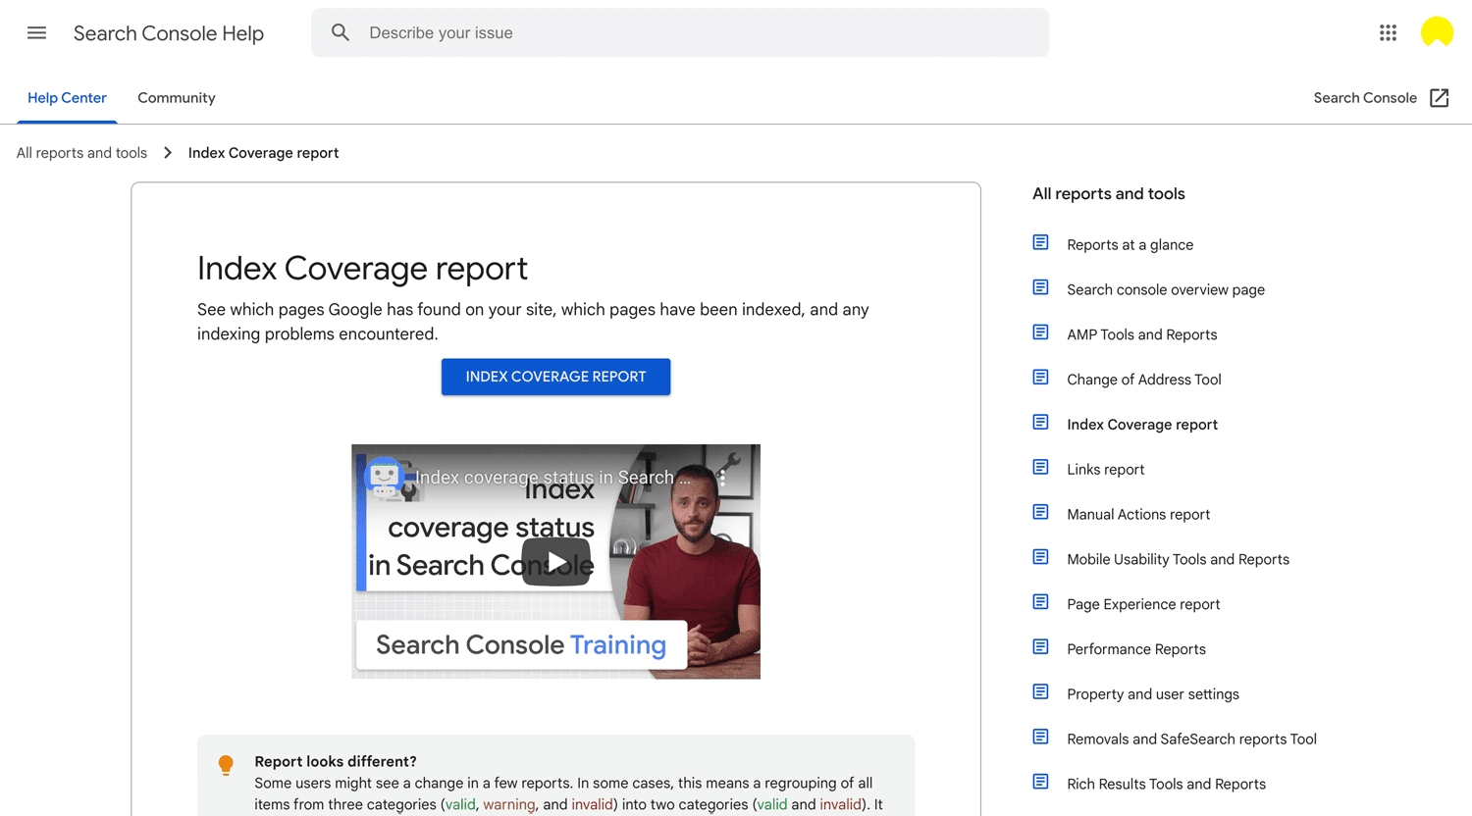The height and width of the screenshot is (816, 1472).
Task: Go to All reports and tools breadcrumb
Action: [81, 153]
